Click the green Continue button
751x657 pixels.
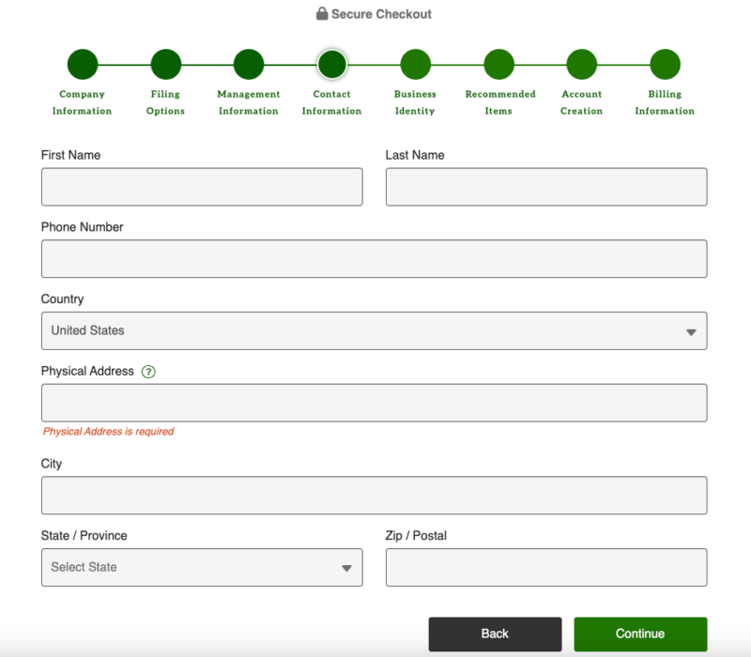point(640,634)
